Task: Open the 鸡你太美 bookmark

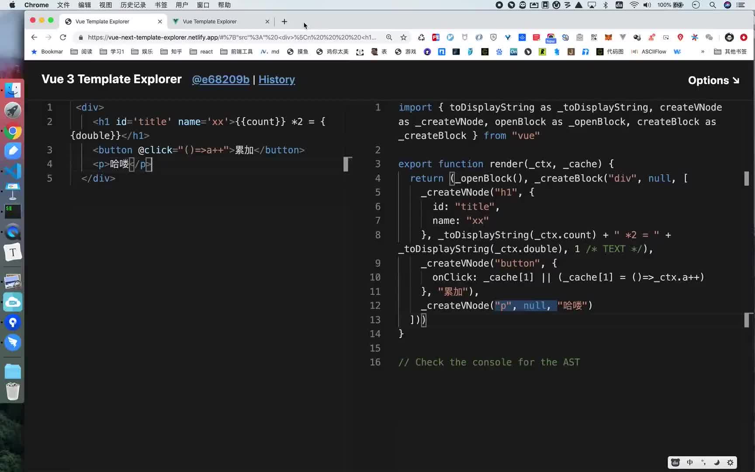Action: [332, 52]
